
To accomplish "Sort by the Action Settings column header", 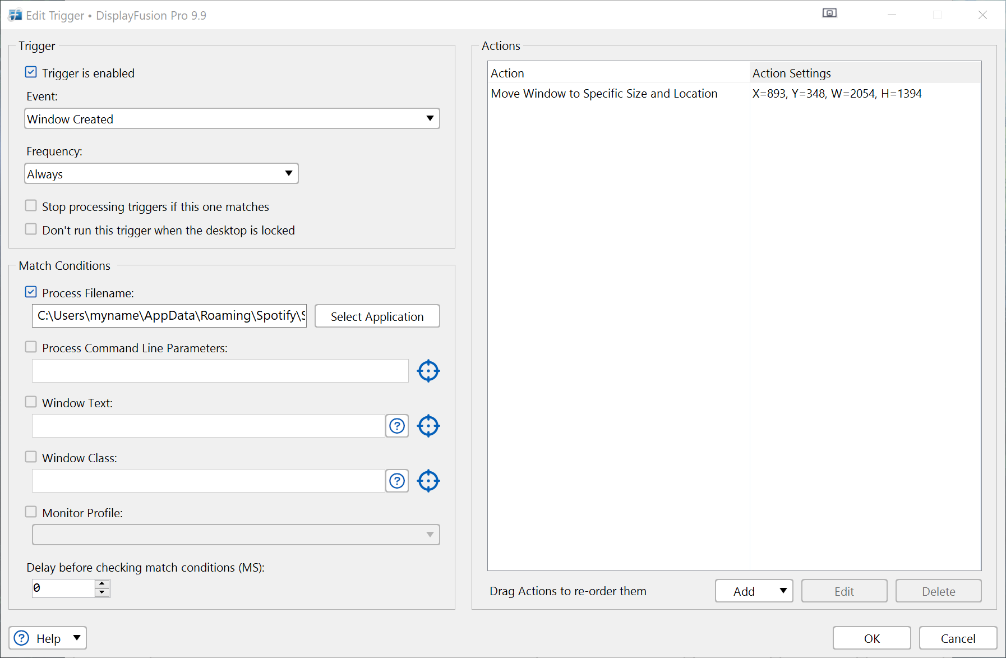I will point(864,73).
